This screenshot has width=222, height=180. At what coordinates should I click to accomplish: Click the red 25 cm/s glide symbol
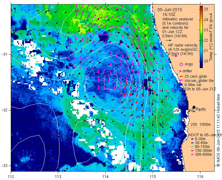coord(181,76)
